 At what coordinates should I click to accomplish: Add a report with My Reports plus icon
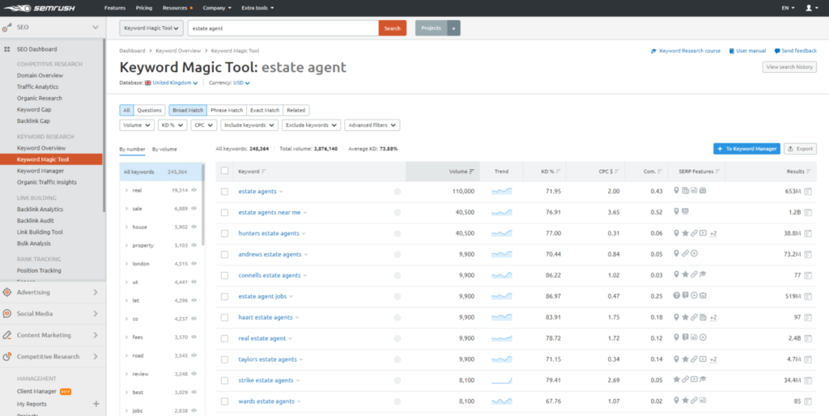(x=96, y=404)
